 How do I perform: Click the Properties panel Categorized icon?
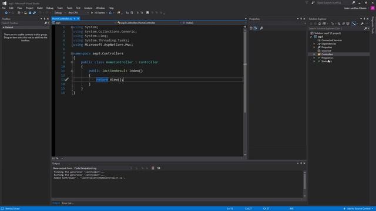click(x=251, y=28)
